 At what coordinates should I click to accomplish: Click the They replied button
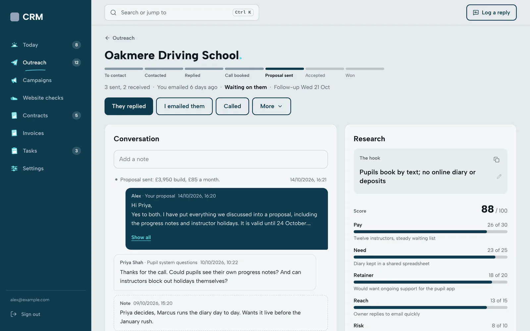(129, 106)
